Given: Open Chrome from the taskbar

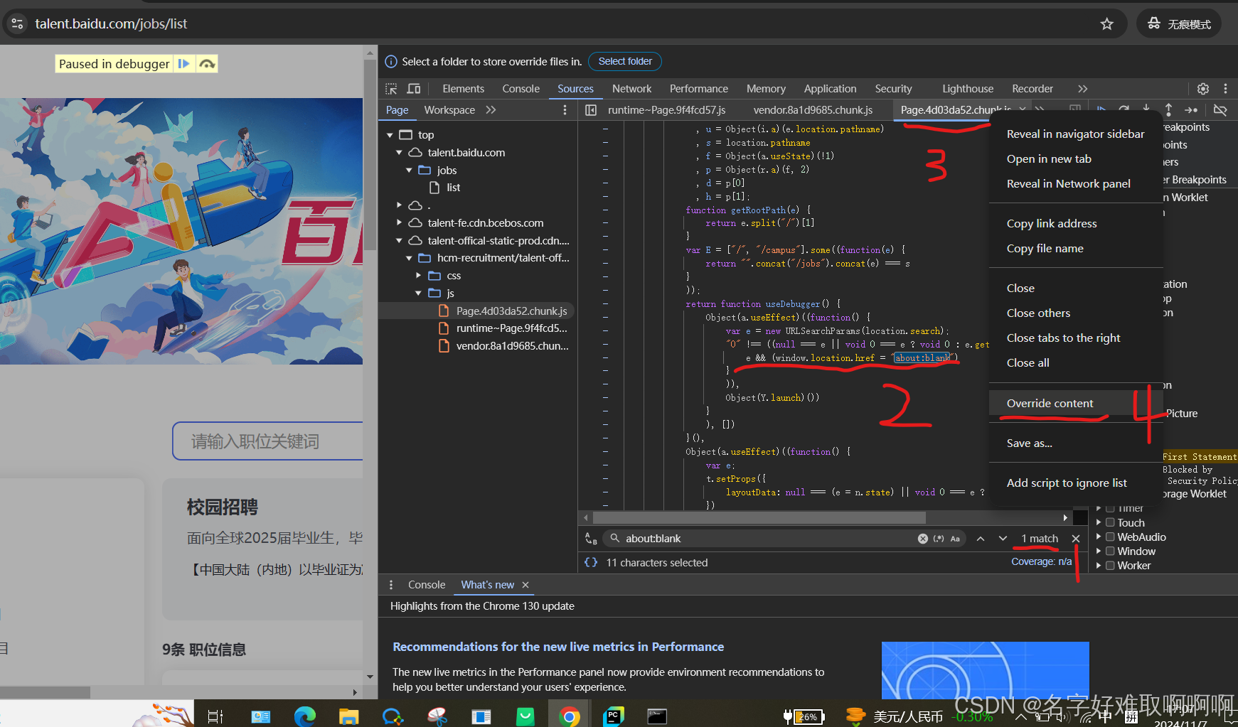Looking at the screenshot, I should (x=569, y=716).
